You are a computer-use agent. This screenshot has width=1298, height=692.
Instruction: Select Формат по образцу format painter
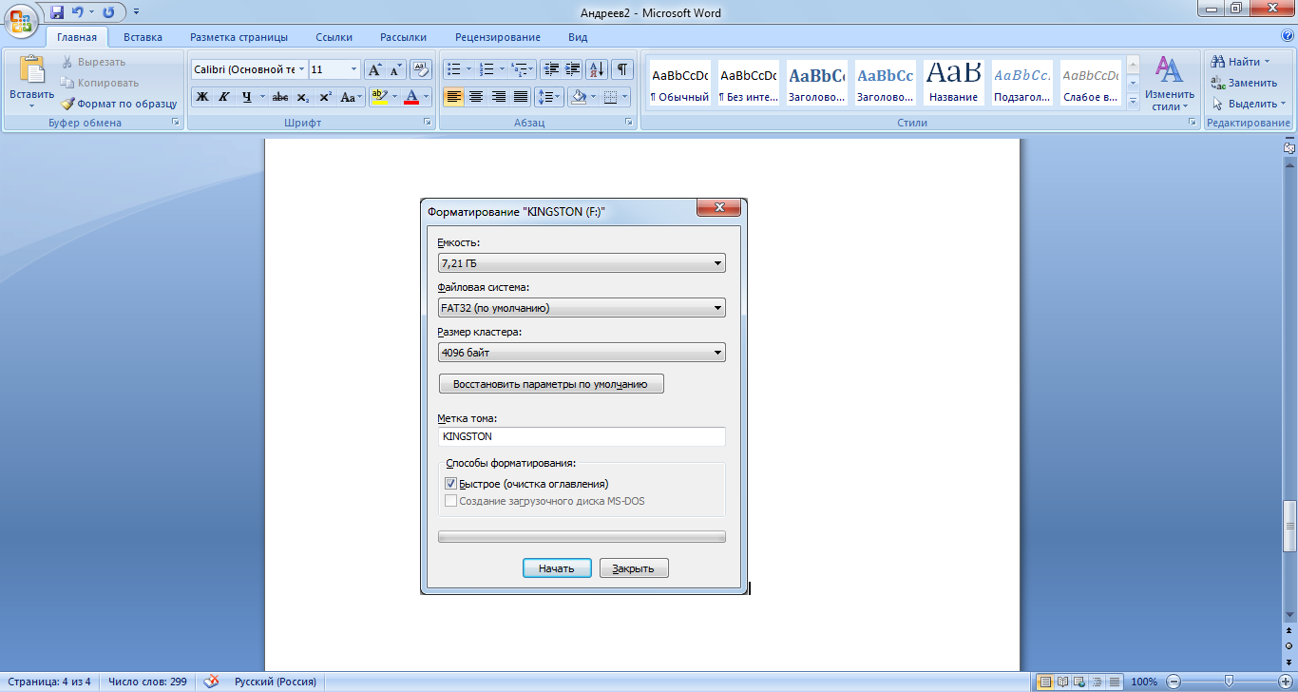pos(119,104)
